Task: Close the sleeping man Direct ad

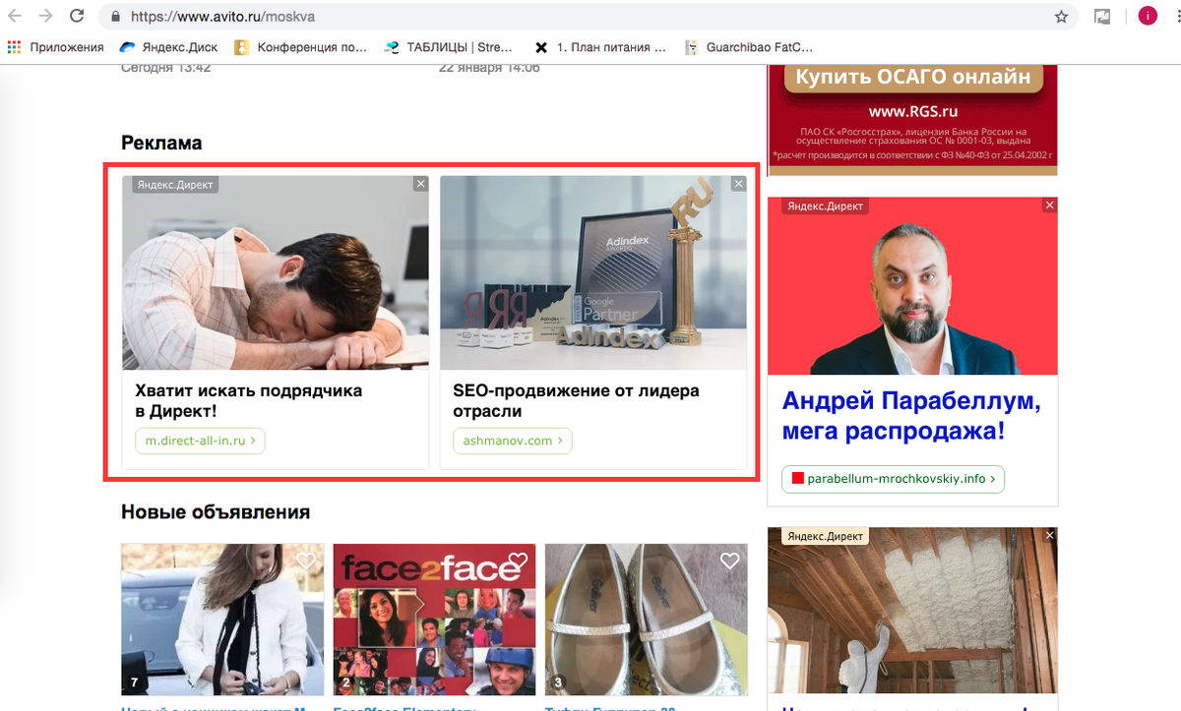Action: (x=420, y=184)
